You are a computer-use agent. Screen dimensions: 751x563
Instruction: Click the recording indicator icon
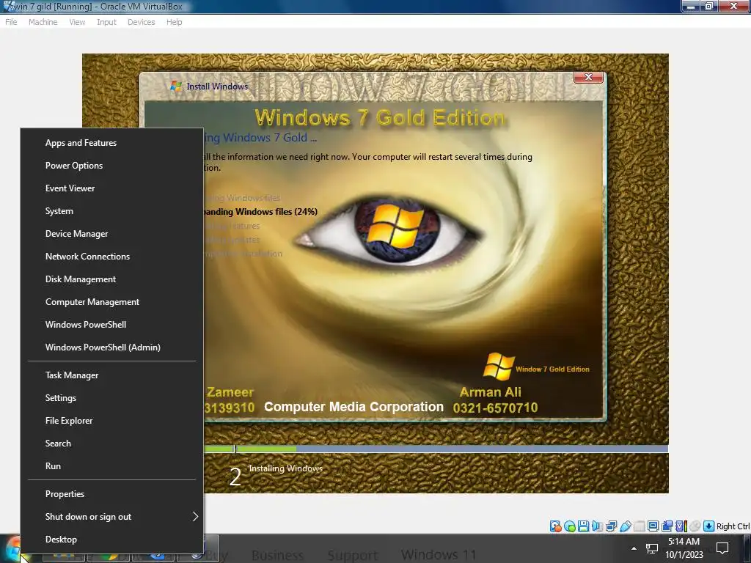(x=667, y=526)
